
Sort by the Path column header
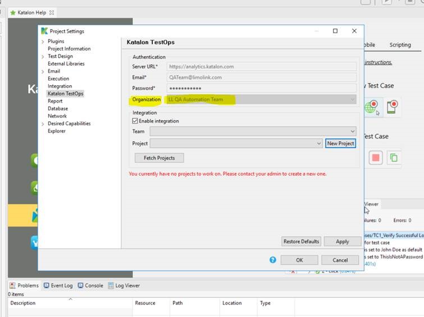click(x=195, y=303)
